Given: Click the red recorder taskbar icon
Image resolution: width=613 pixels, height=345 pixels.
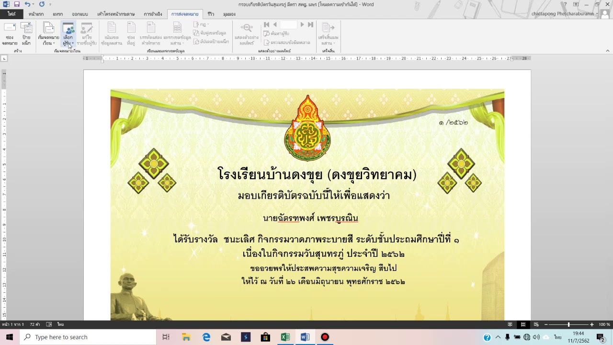Looking at the screenshot, I should [325, 337].
